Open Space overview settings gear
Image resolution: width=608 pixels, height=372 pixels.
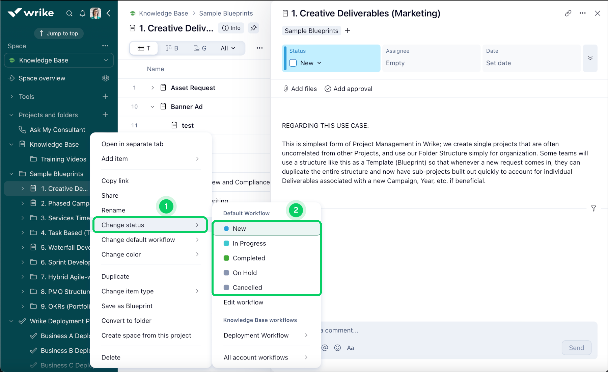coord(106,78)
